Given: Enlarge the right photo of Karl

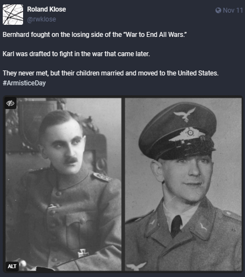Looking at the screenshot, I should 183,184.
